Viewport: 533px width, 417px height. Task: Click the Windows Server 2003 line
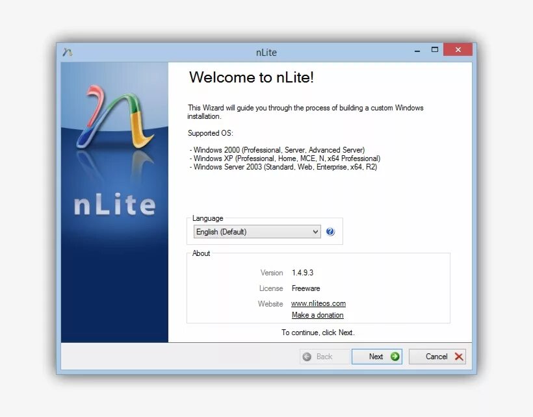(283, 167)
